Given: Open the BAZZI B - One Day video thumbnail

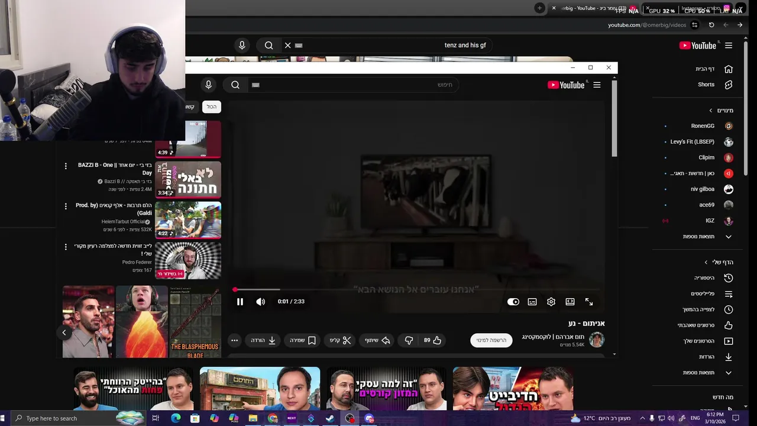Looking at the screenshot, I should pos(188,180).
